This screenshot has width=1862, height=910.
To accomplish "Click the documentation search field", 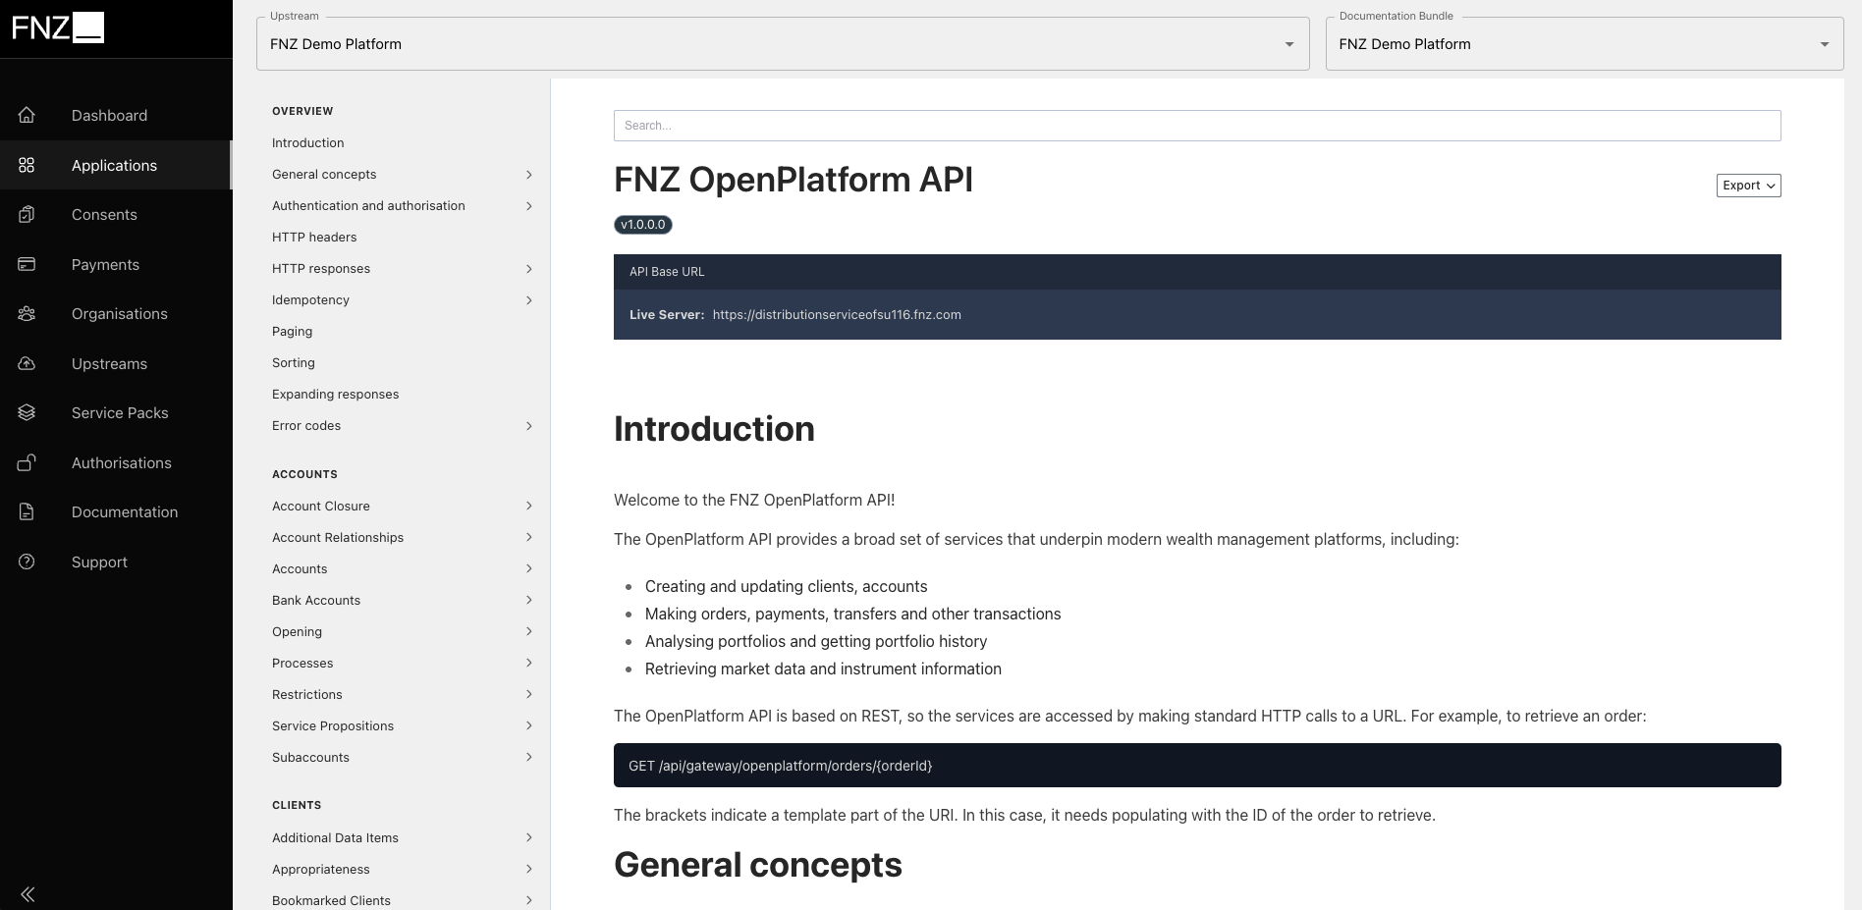I will [x=1197, y=126].
